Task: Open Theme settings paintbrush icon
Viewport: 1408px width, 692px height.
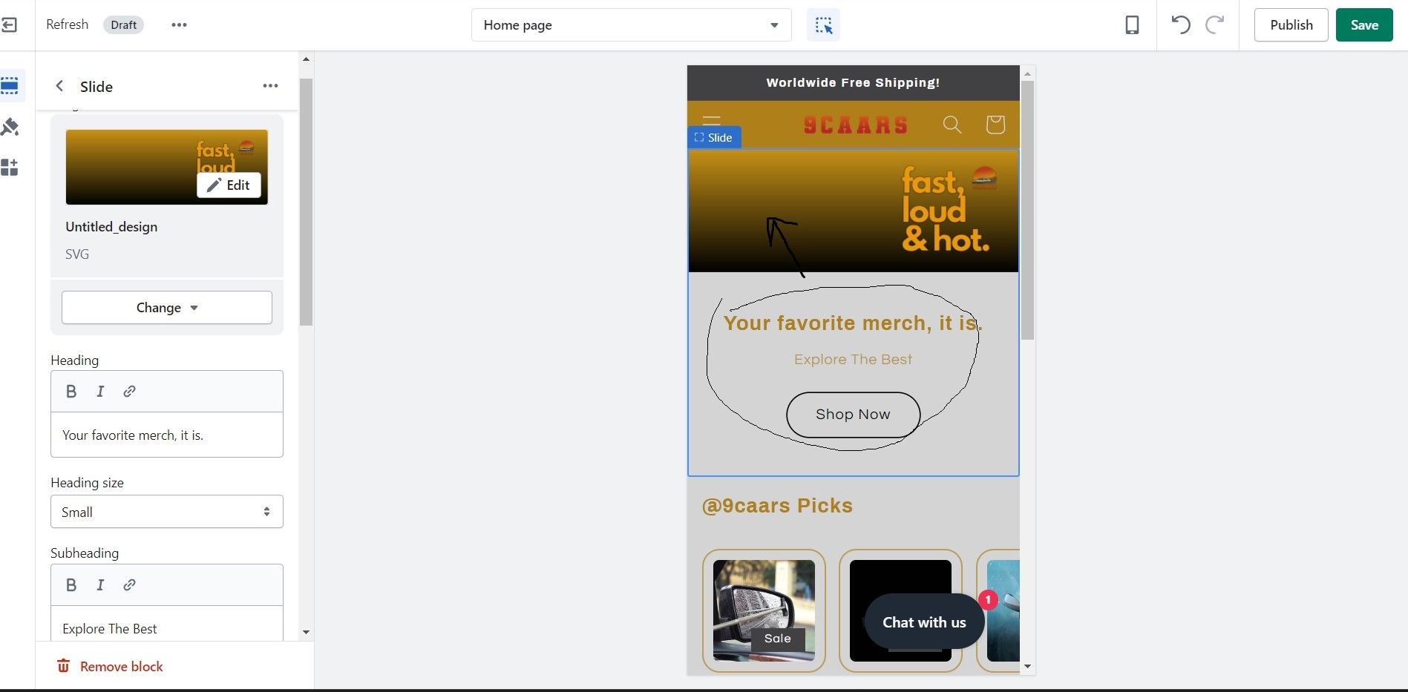Action: click(x=10, y=127)
